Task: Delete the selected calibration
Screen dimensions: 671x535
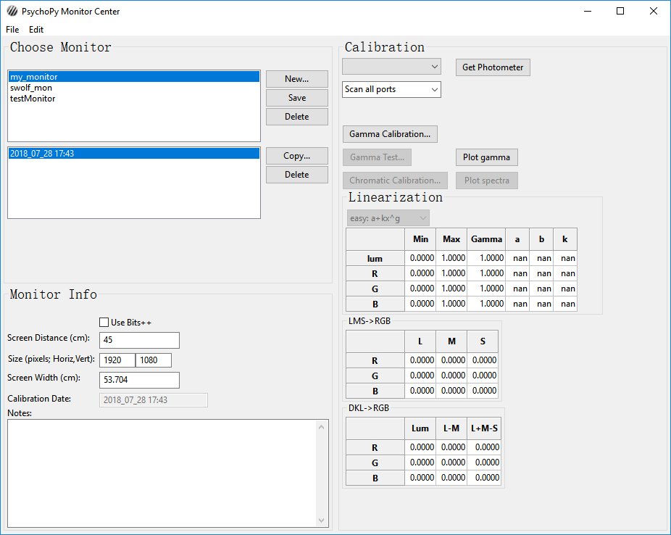Action: coord(297,175)
